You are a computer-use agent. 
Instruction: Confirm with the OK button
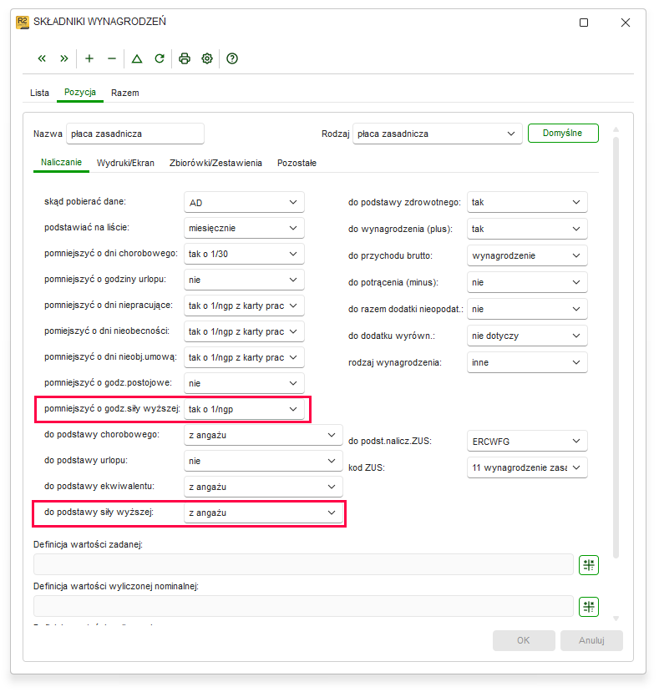pos(524,640)
